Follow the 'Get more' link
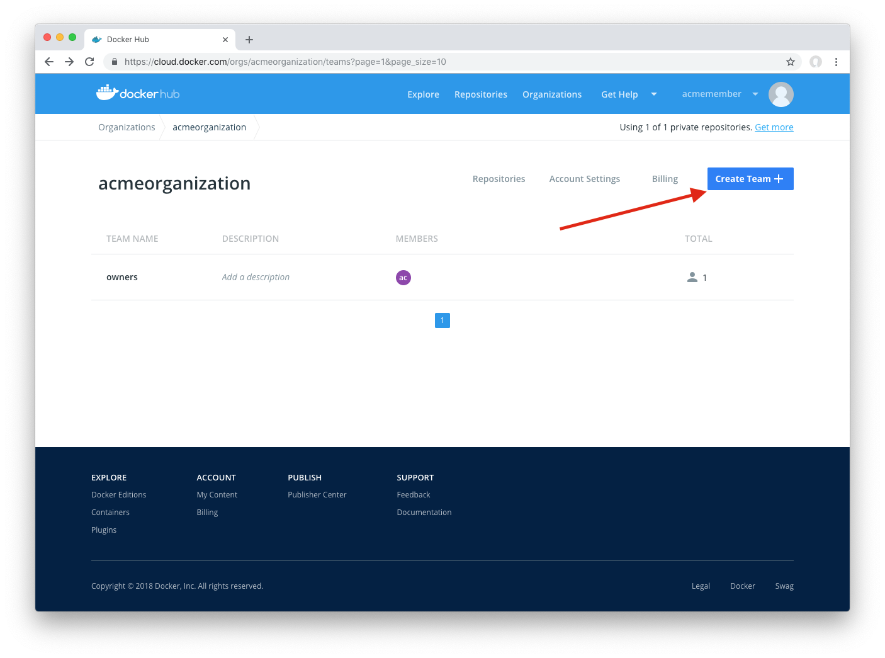Image resolution: width=885 pixels, height=658 pixels. [774, 127]
